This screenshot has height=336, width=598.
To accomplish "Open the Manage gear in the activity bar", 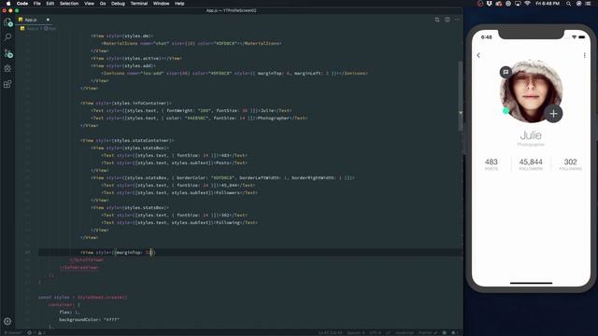I will [7, 321].
